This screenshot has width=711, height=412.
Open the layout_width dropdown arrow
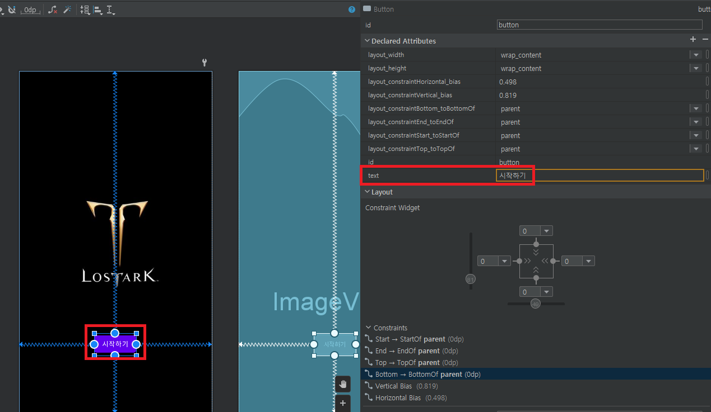point(696,55)
